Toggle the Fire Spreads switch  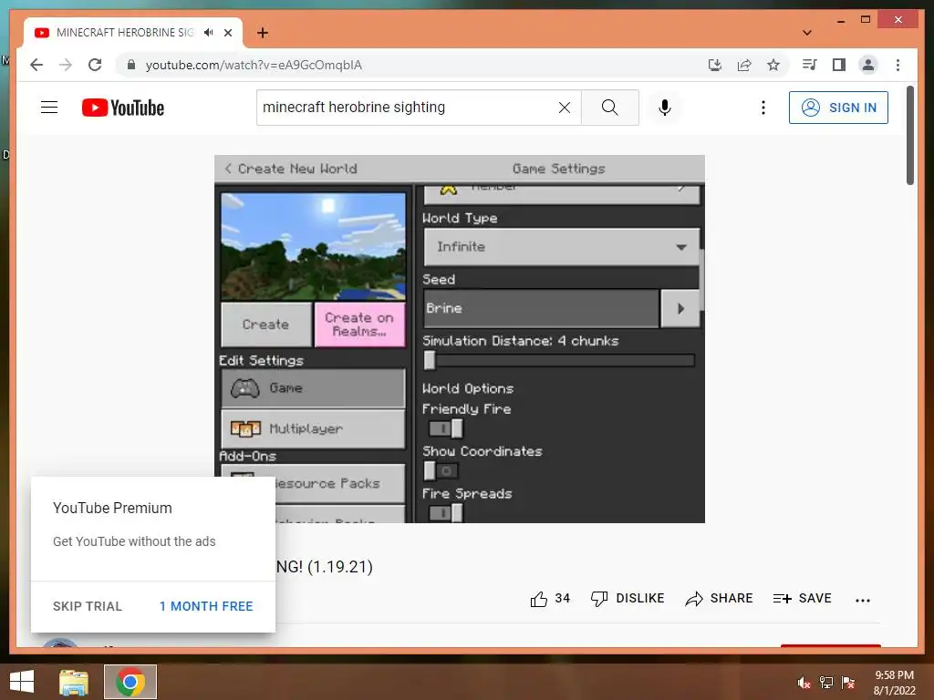point(446,512)
